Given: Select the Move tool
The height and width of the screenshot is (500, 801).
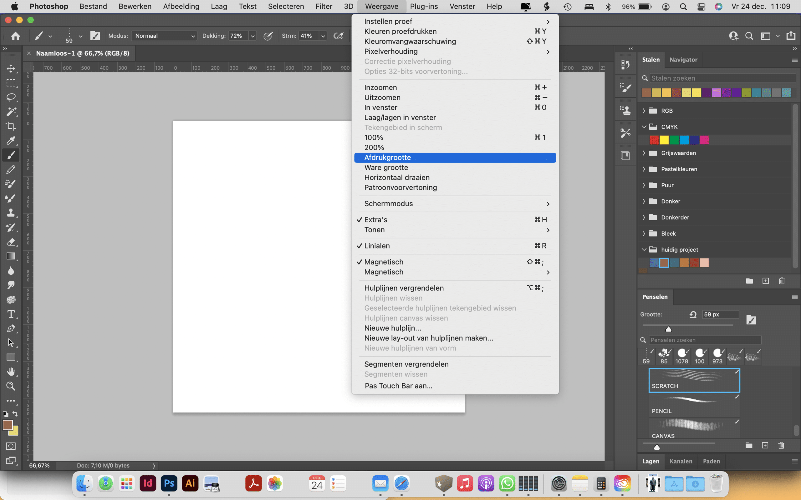Looking at the screenshot, I should (x=11, y=68).
